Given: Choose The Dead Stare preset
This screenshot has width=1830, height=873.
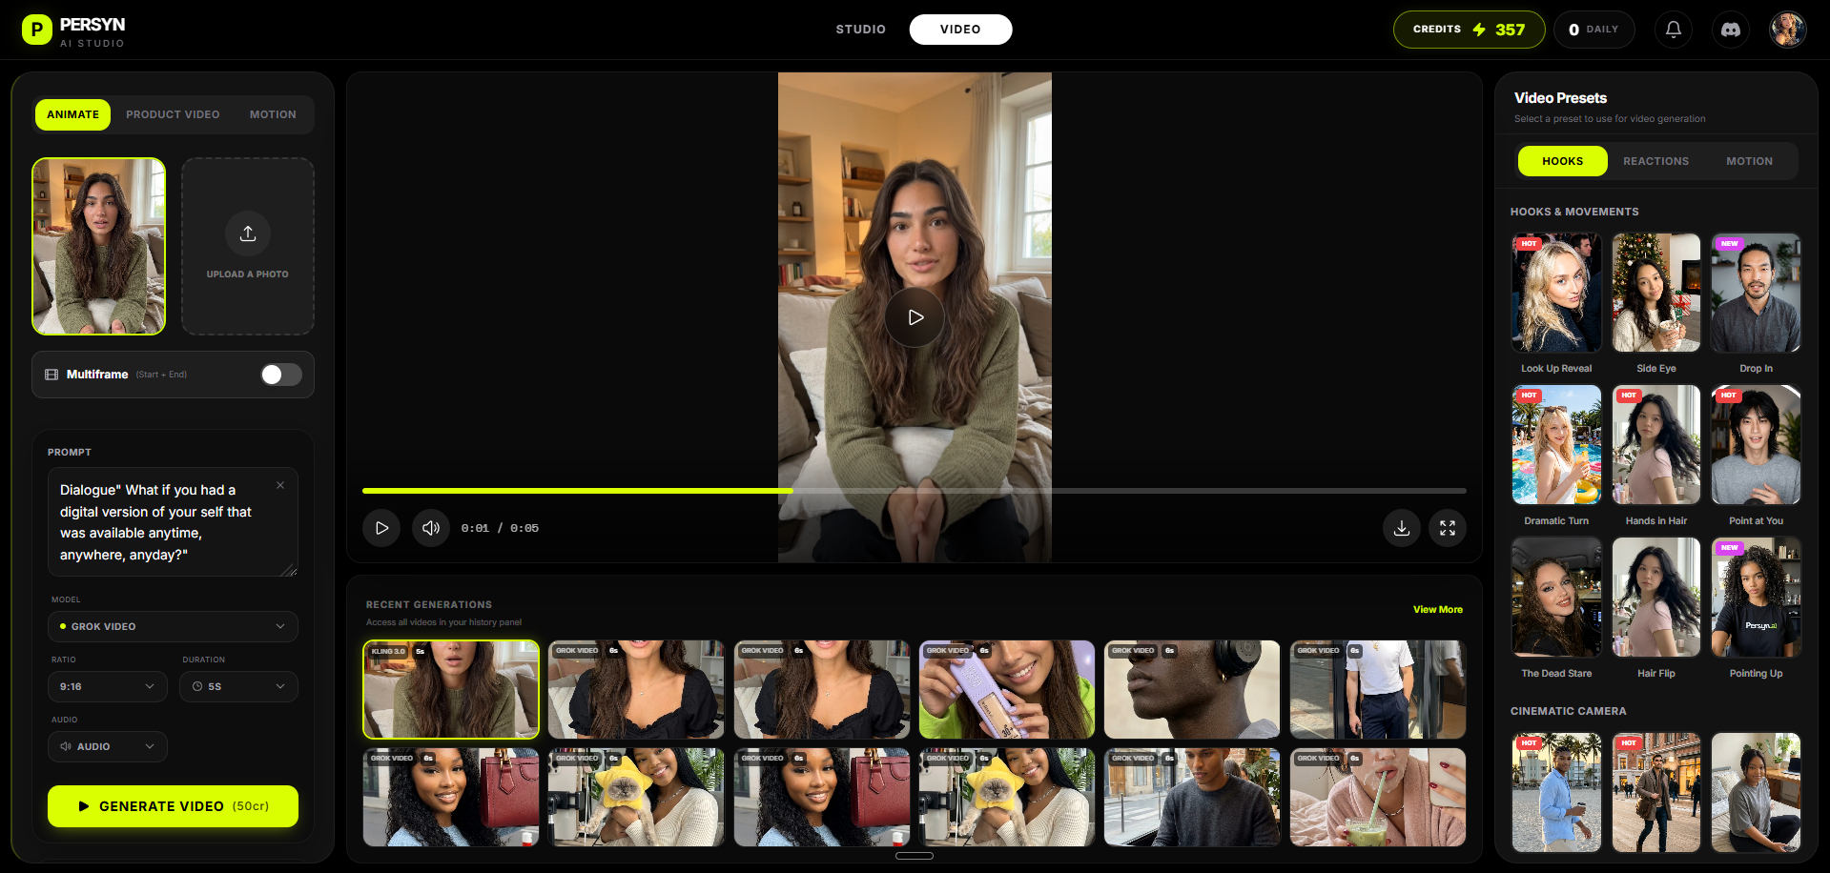Looking at the screenshot, I should tap(1556, 598).
